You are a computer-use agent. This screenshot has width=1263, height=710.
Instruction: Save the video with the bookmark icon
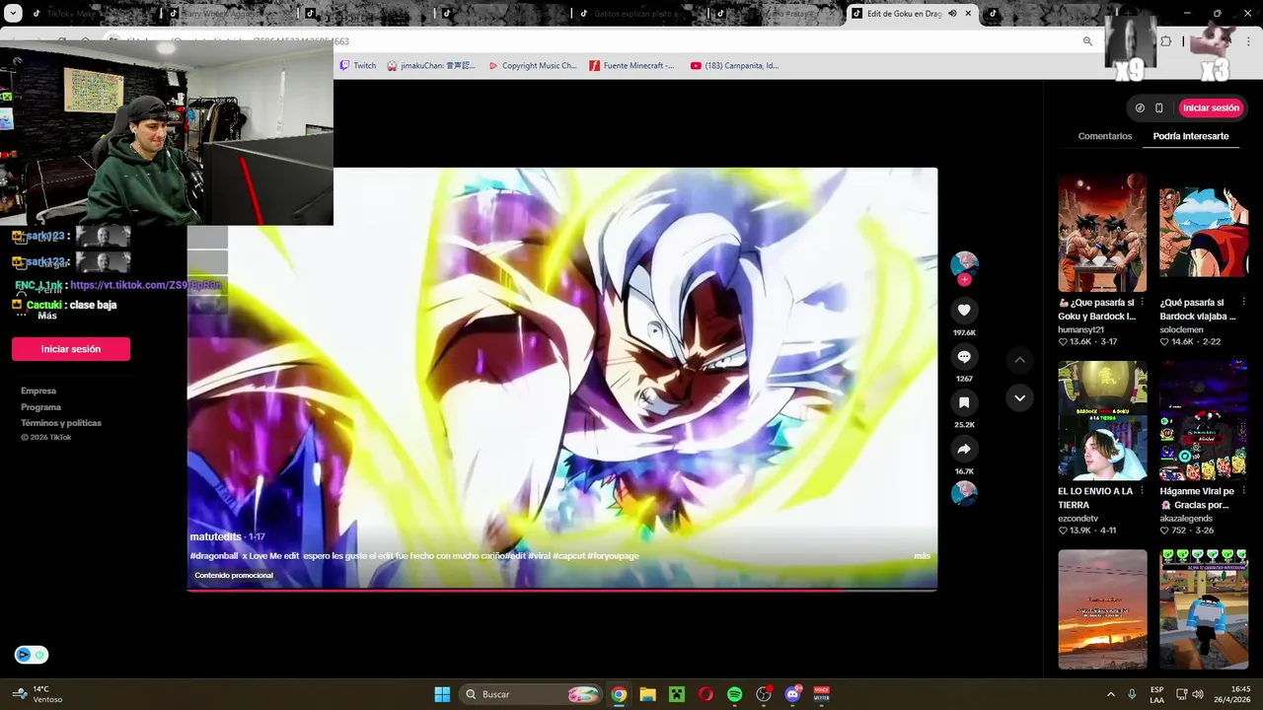coord(964,402)
